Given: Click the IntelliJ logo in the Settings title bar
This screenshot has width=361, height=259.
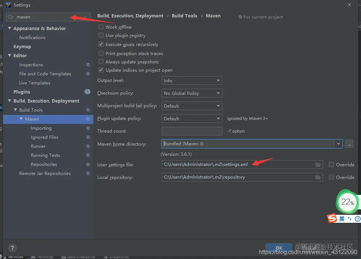Looking at the screenshot, I should pos(8,5).
